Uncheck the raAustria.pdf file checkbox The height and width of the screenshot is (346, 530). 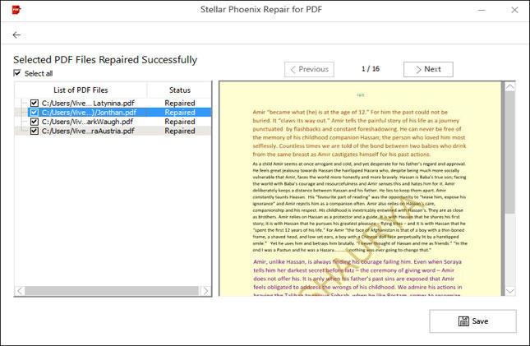pyautogui.click(x=35, y=131)
